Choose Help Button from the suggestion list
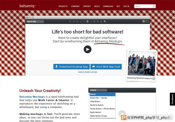 [102, 101]
